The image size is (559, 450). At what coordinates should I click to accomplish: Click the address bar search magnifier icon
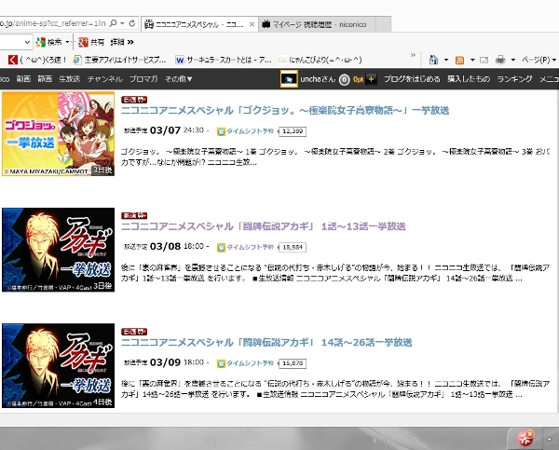(x=113, y=23)
